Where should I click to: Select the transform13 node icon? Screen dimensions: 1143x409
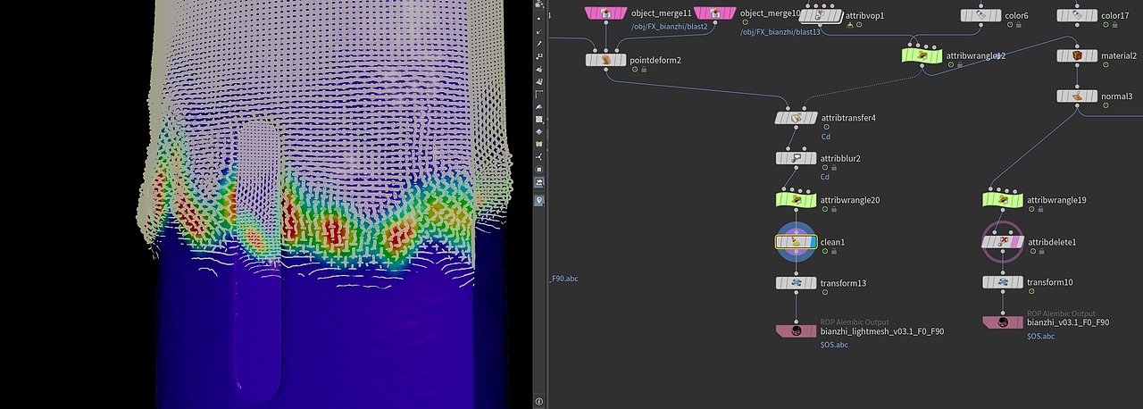[796, 282]
